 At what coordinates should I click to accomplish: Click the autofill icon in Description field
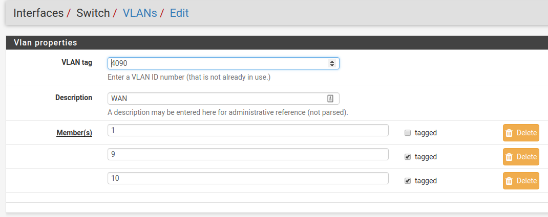pos(330,99)
